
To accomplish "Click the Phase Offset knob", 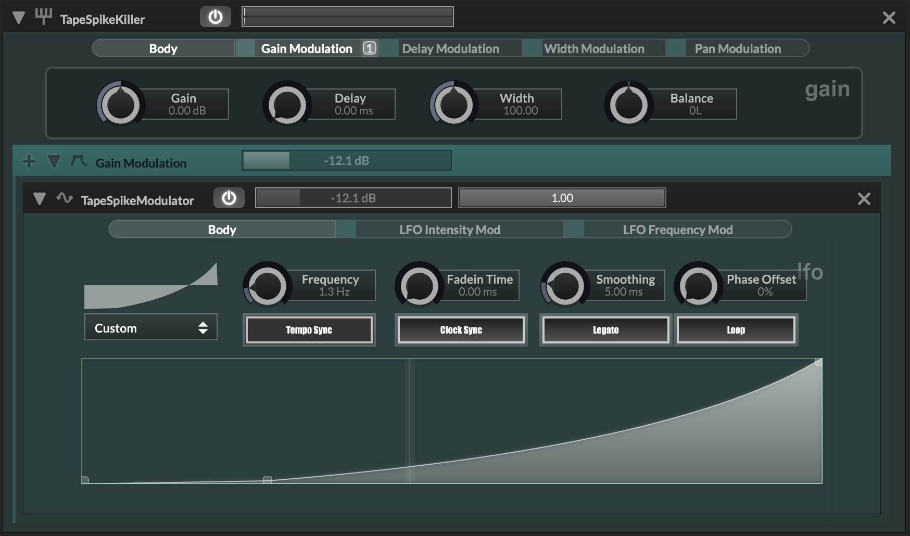I will pos(698,286).
